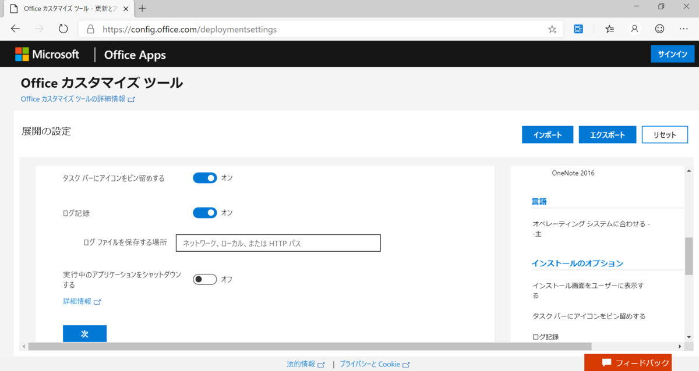Click the サインイン button
The height and width of the screenshot is (371, 699).
point(673,54)
